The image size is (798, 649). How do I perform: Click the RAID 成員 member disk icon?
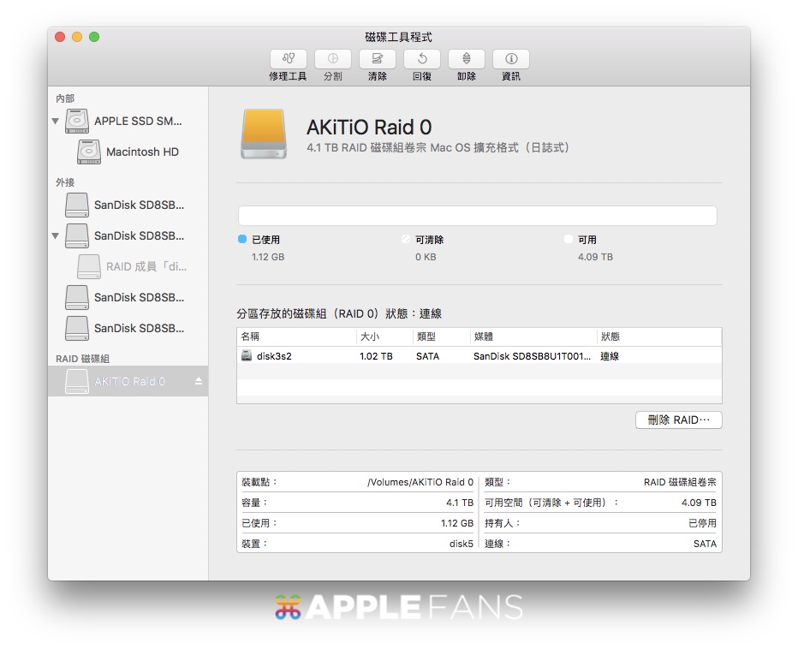pos(89,266)
